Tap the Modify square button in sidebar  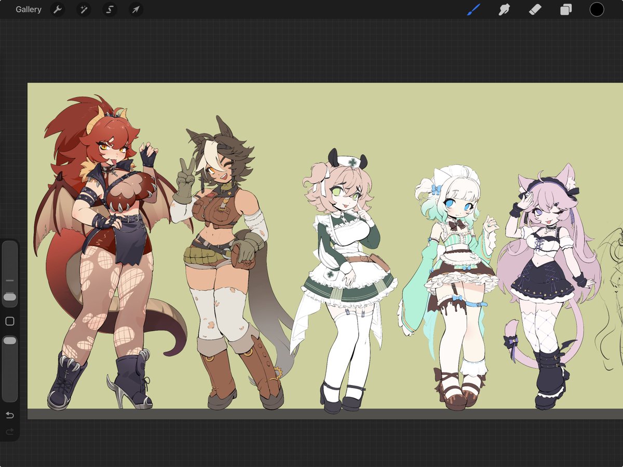(9, 321)
